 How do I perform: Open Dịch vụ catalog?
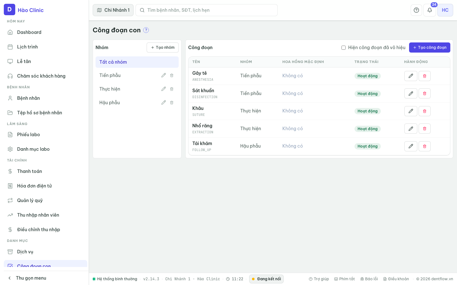(x=45, y=252)
